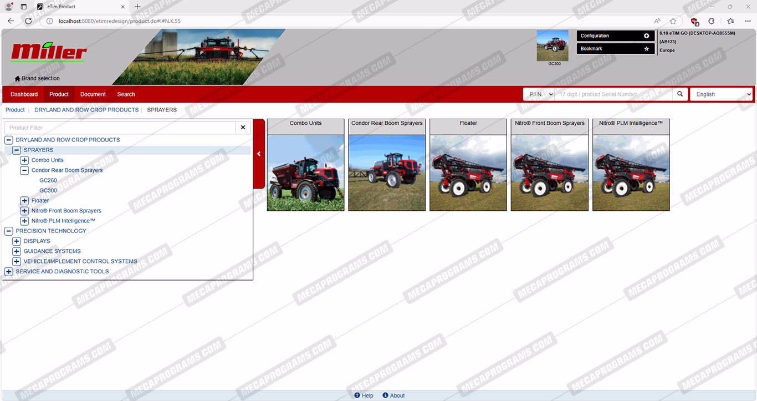Open browser tab actions menu

[24, 7]
